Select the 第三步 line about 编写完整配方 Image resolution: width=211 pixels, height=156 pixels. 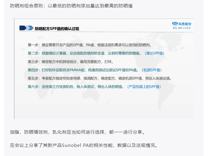pyautogui.click(x=71, y=62)
